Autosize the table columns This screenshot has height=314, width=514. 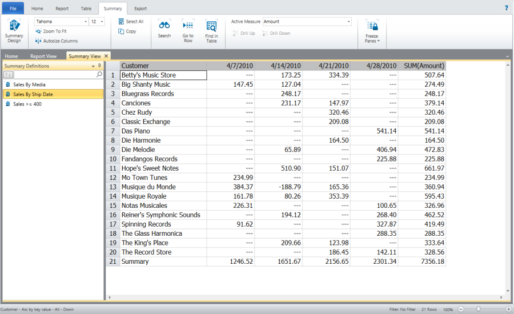click(x=39, y=41)
